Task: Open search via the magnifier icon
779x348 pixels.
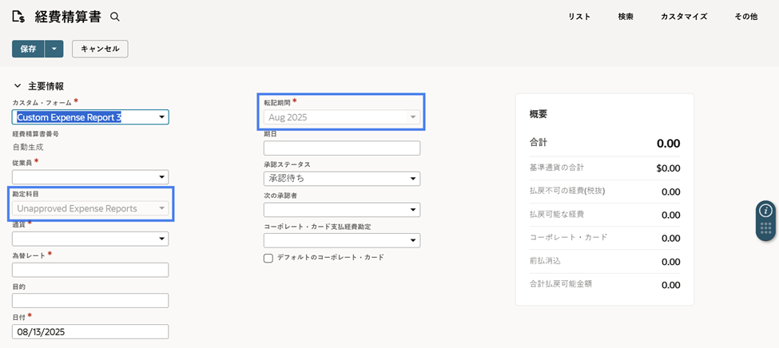Action: pos(115,17)
